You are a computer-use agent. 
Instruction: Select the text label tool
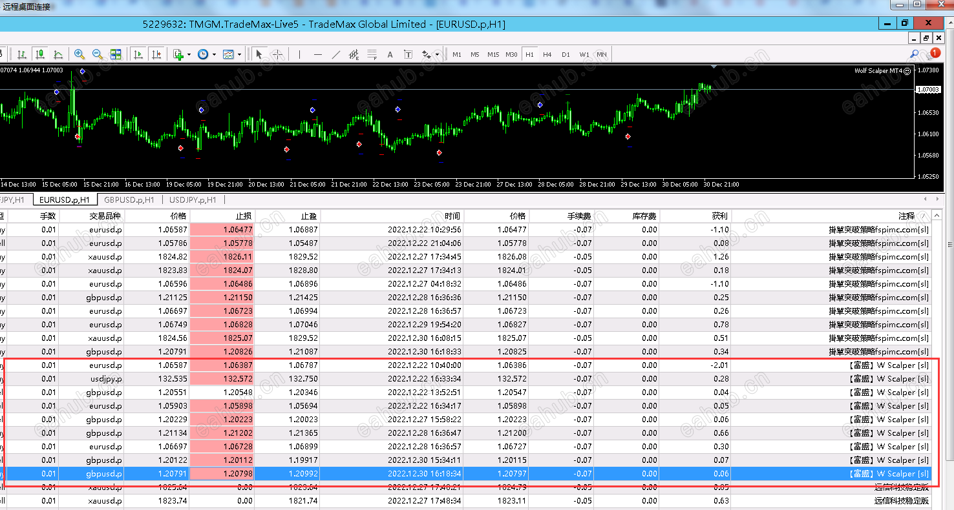[408, 54]
